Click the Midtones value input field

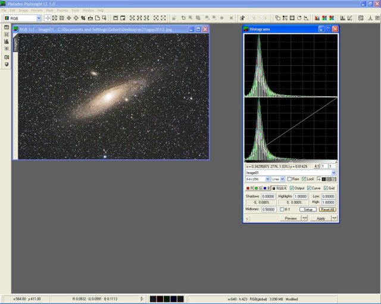(268, 209)
